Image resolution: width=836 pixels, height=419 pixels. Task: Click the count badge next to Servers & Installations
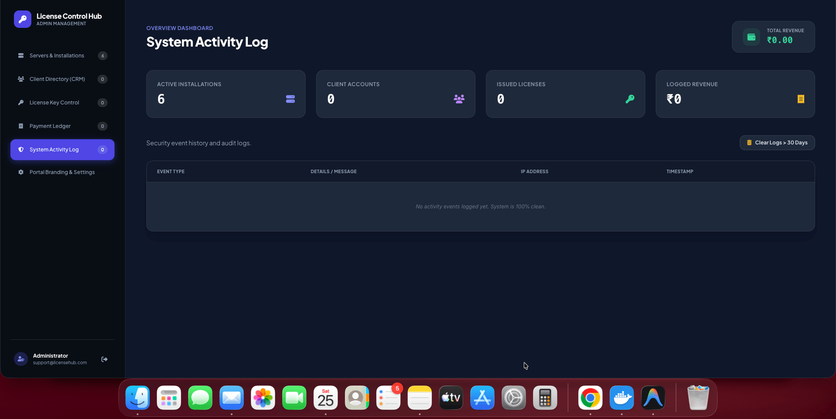[103, 56]
